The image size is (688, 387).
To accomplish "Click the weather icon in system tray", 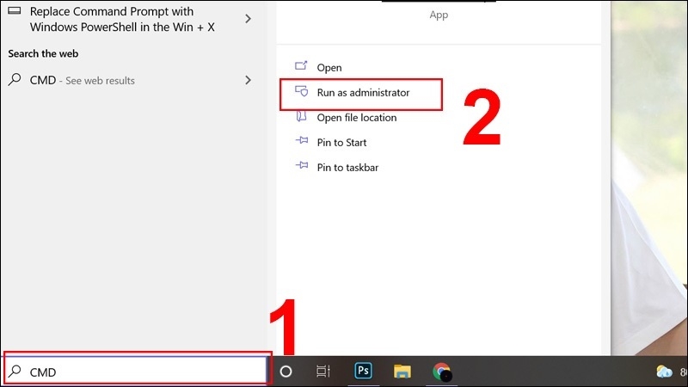I will point(665,372).
